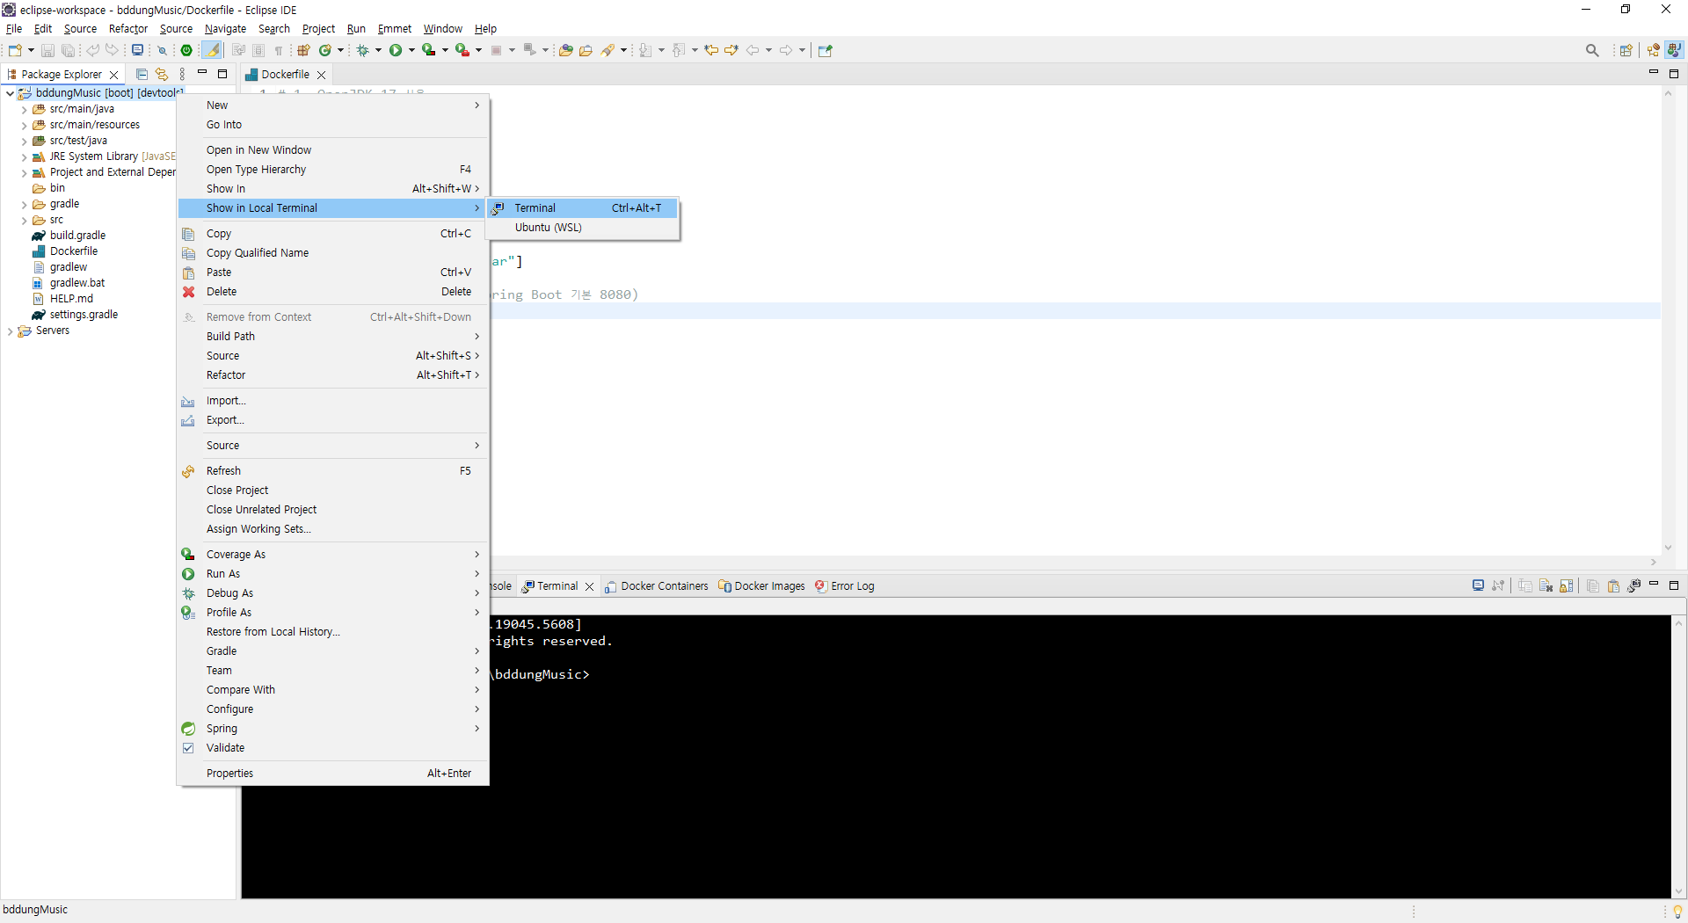Close the Dockerfile editor tab
1688x923 pixels.
click(x=322, y=75)
